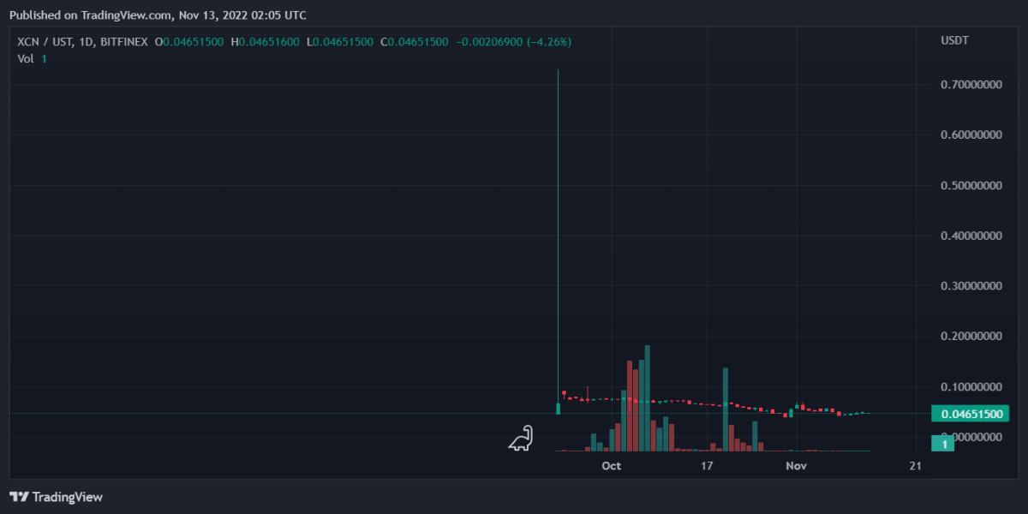
Task: Click the Nov date label
Action: coord(797,466)
